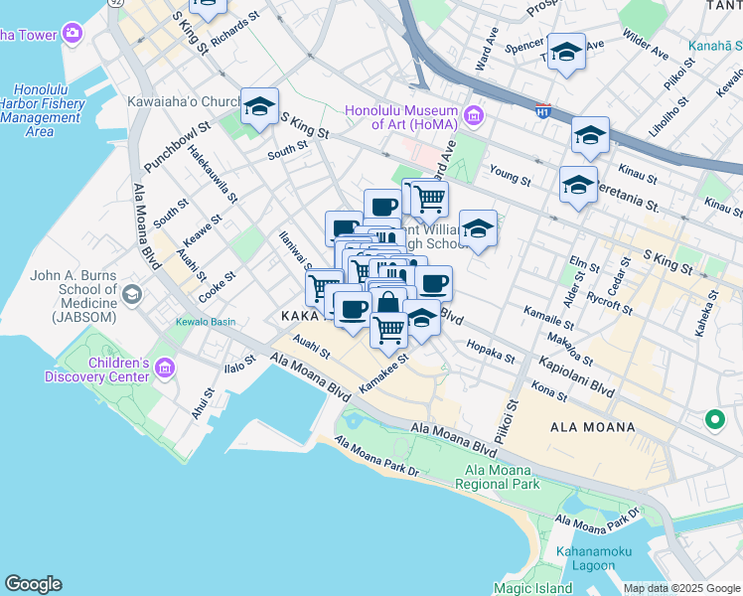This screenshot has height=596, width=743.
Task: Click coffee cup marker above Auahi St
Action: pyautogui.click(x=353, y=311)
